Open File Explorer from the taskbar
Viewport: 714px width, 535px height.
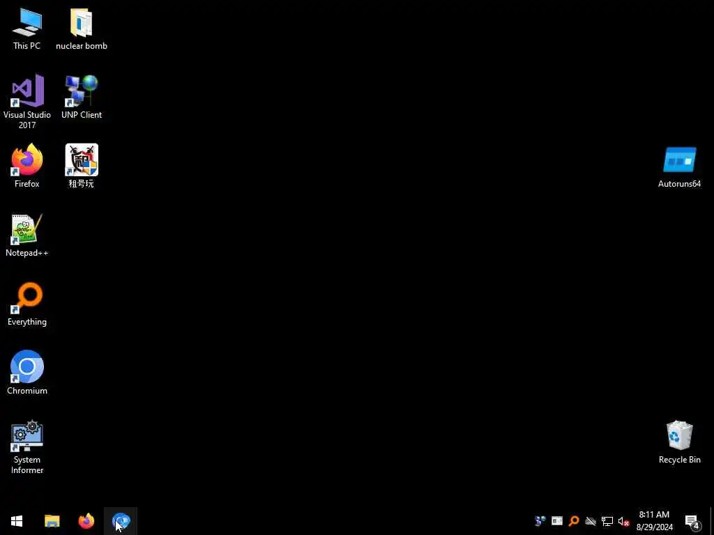click(x=52, y=521)
